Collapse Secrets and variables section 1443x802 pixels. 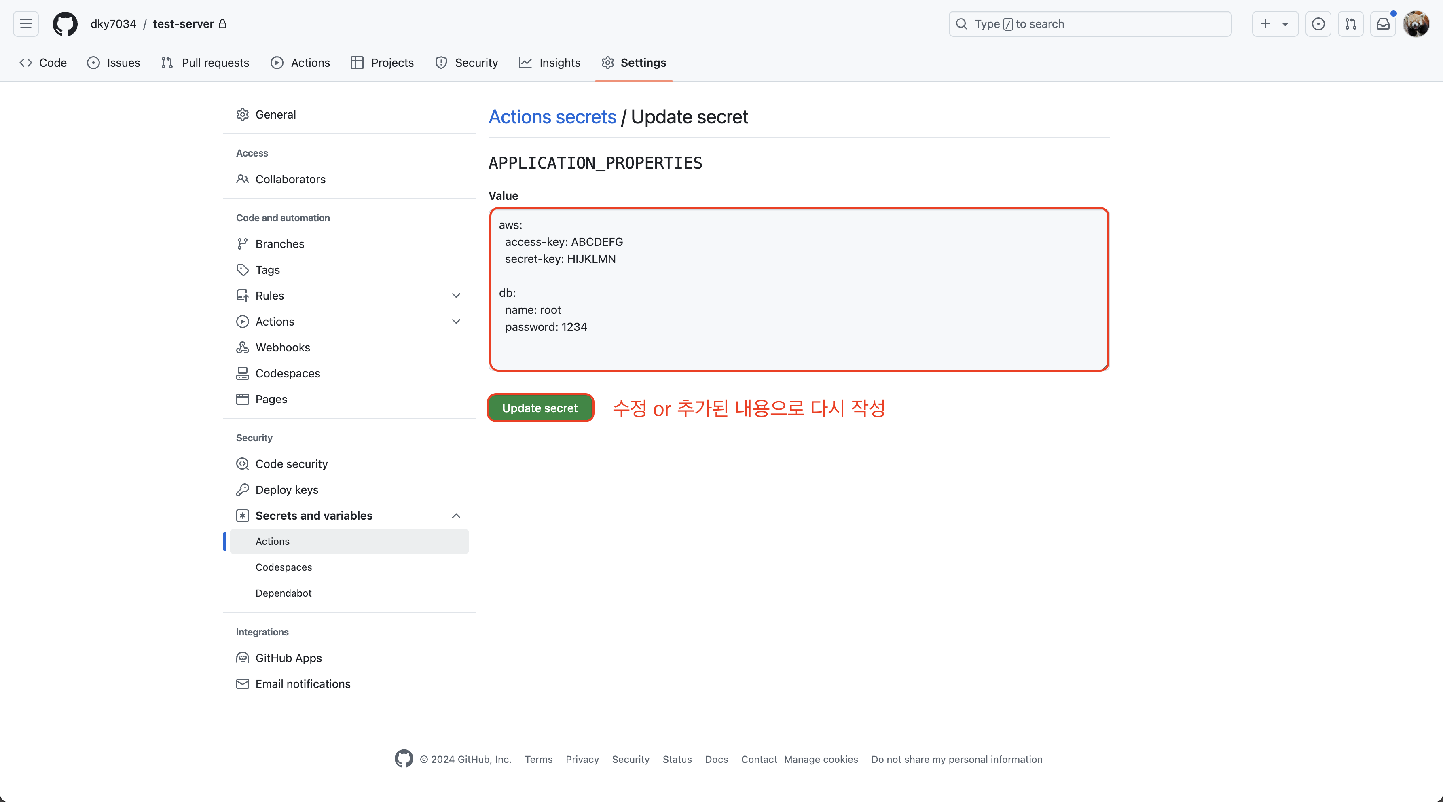coord(456,515)
